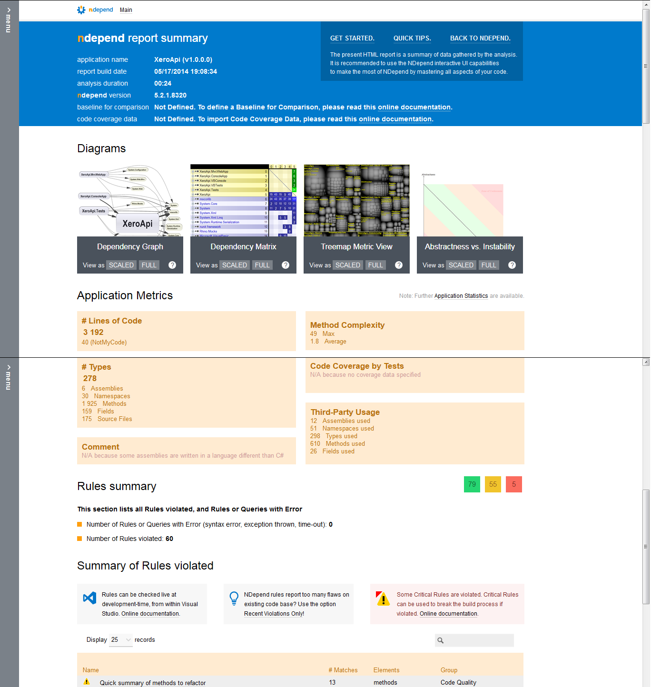The width and height of the screenshot is (651, 687).
Task: Click the XeroApi (v1.0.0.0) application name
Action: [183, 59]
